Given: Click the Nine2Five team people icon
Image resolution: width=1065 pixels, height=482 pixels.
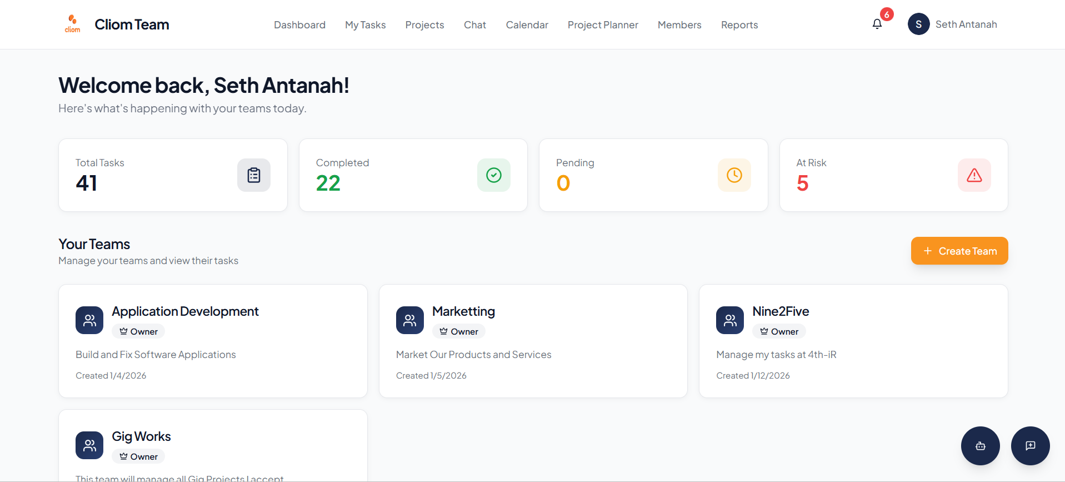Looking at the screenshot, I should pos(730,320).
